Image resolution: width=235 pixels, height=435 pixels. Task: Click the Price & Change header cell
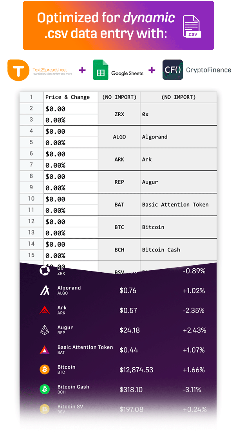[71, 97]
